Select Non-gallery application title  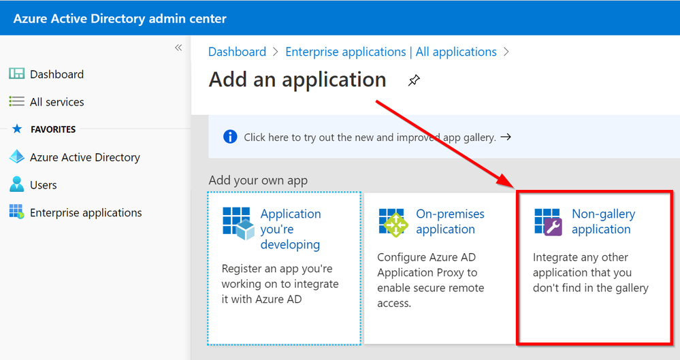603,222
